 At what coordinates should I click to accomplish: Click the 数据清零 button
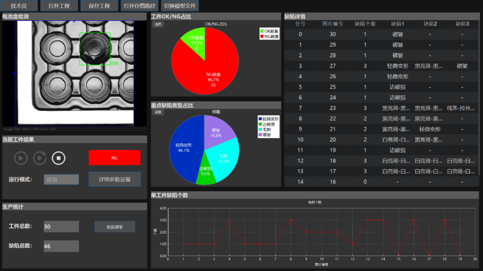point(114,226)
